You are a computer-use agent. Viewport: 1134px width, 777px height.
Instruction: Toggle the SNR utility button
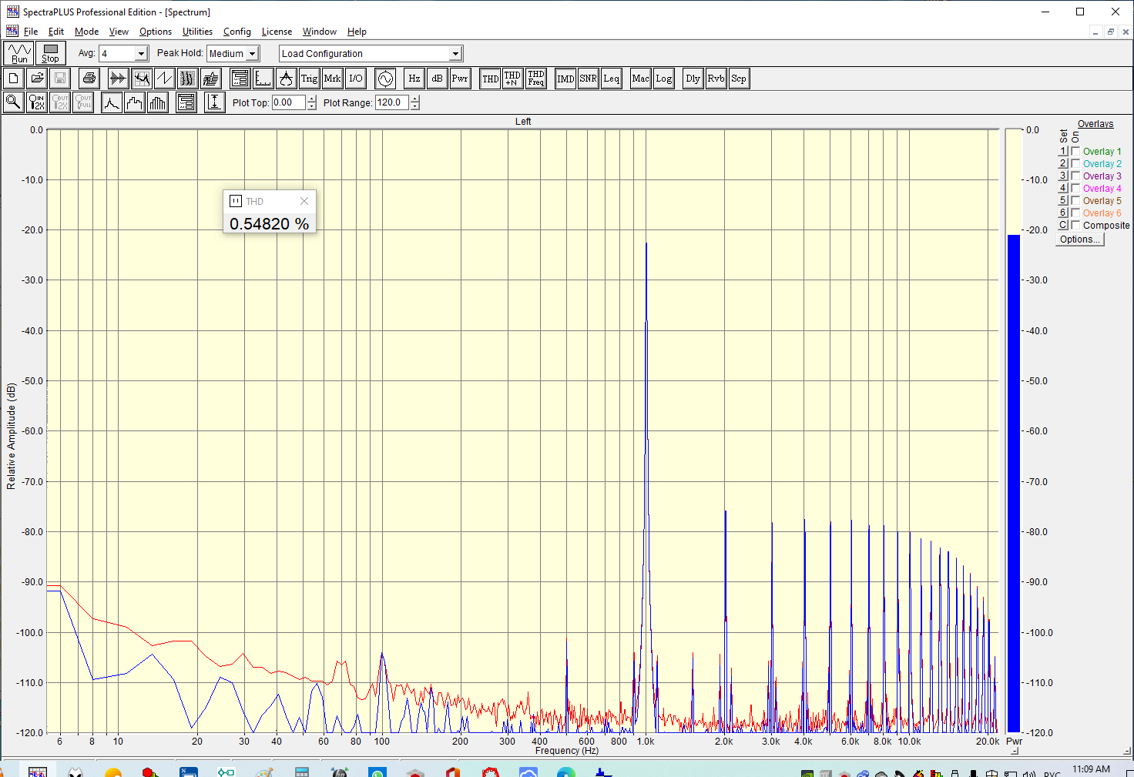(x=588, y=79)
